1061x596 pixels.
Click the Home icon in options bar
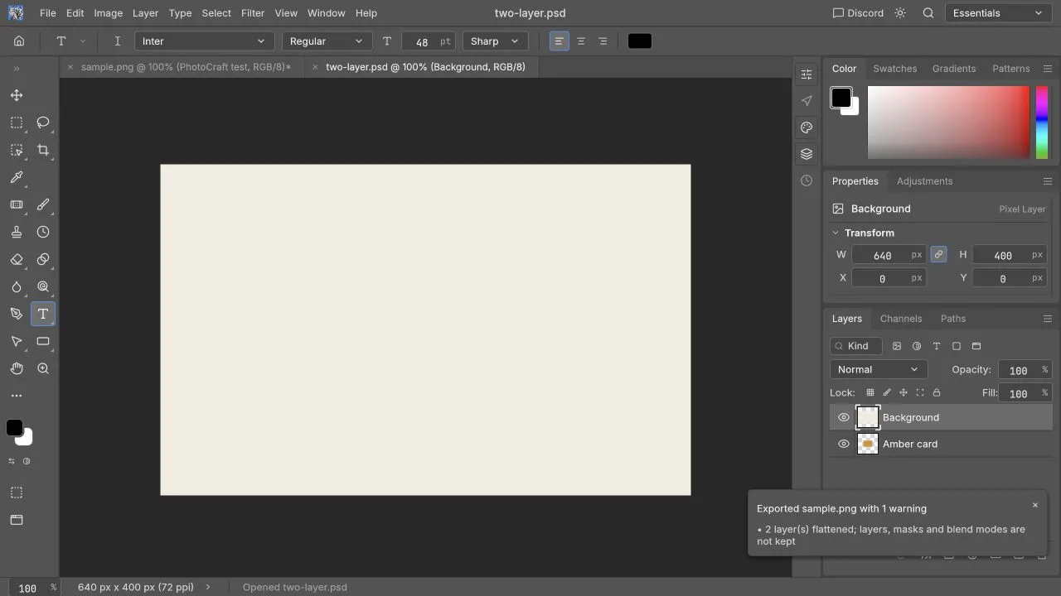point(19,41)
